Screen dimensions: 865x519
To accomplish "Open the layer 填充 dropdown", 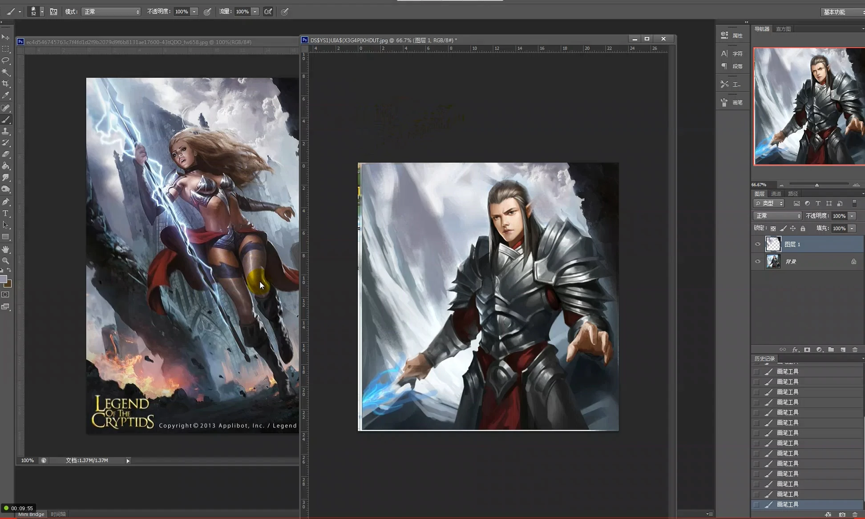I will (x=852, y=228).
